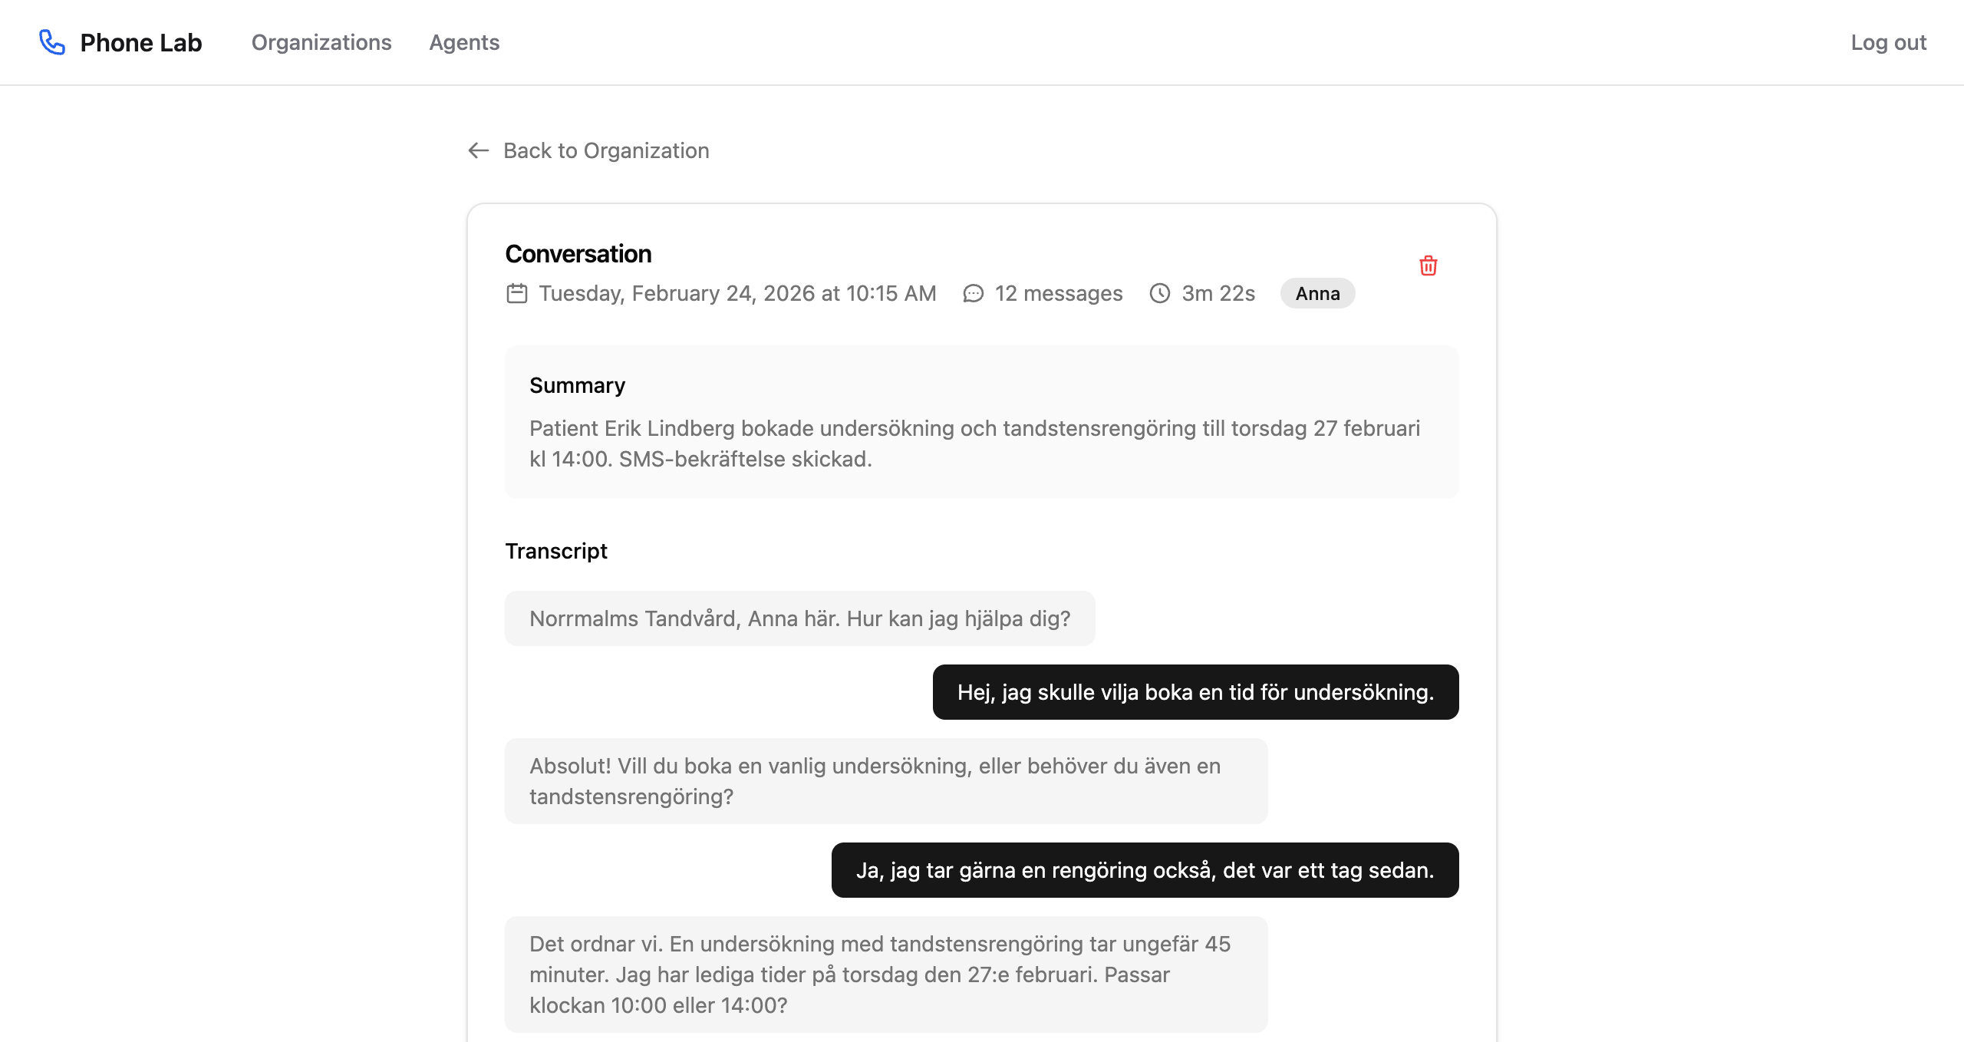This screenshot has width=1964, height=1042.
Task: Select the blue phone receiver icon
Action: pyautogui.click(x=51, y=43)
